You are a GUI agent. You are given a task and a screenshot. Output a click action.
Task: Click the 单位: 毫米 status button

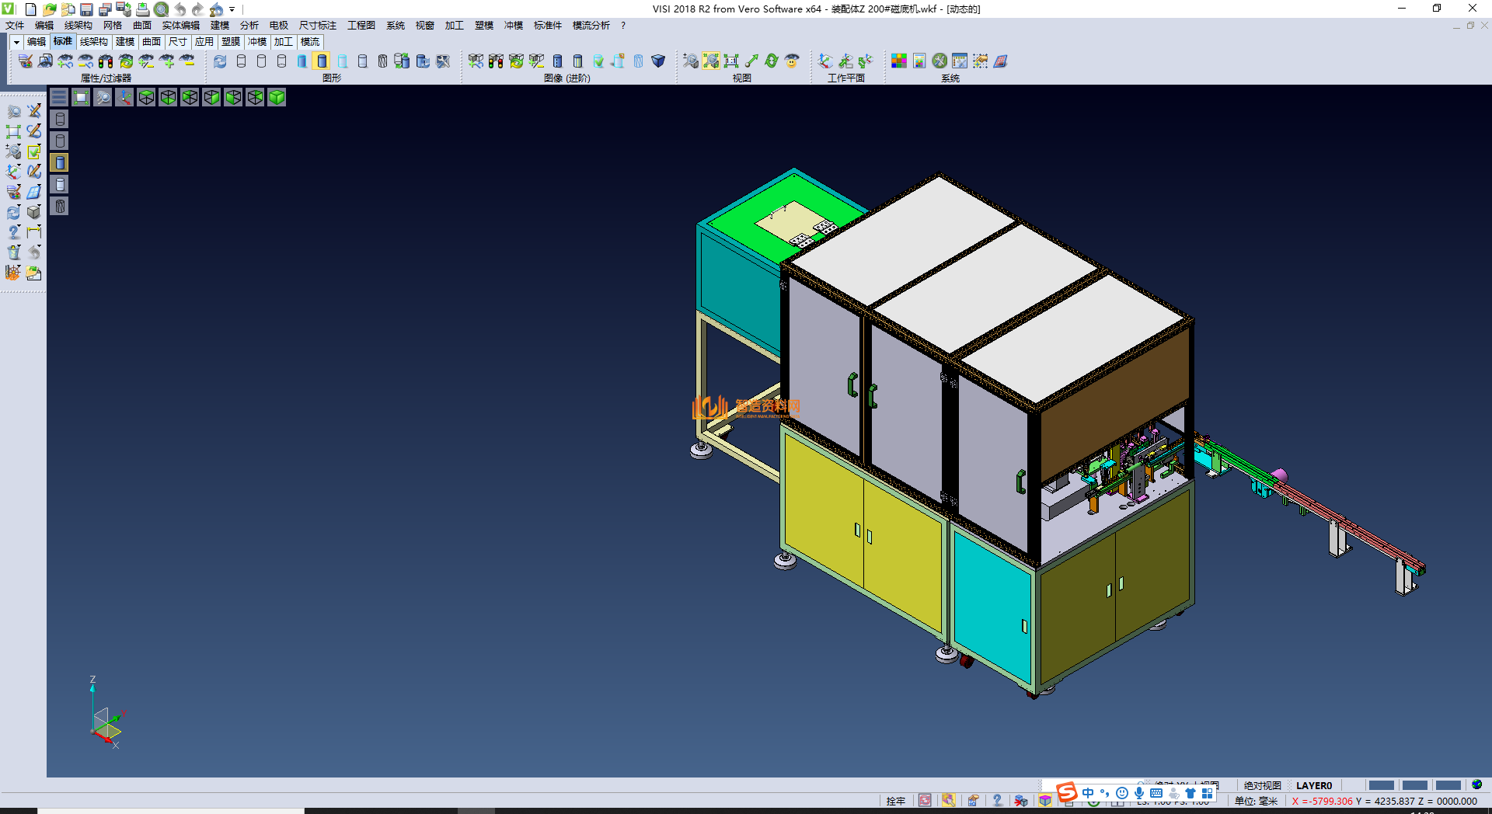coord(1256,801)
